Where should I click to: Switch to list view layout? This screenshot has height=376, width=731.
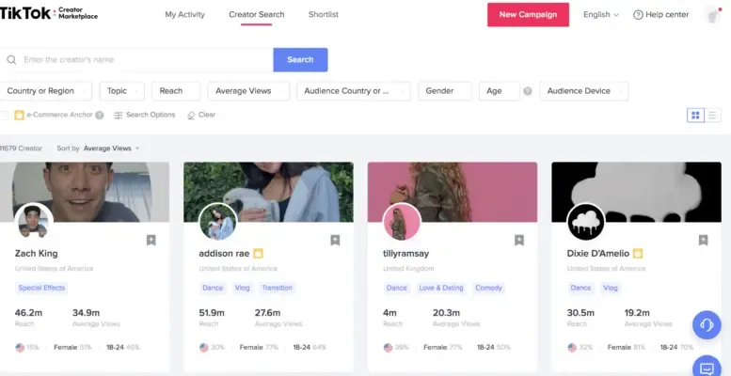click(713, 115)
